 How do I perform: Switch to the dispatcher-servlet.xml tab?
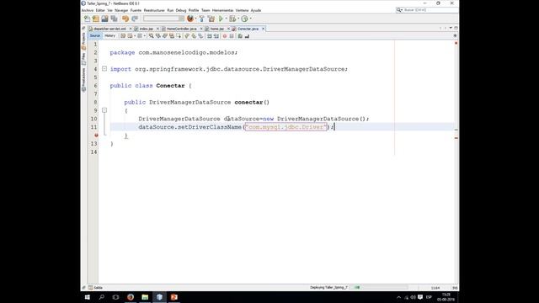tap(109, 29)
